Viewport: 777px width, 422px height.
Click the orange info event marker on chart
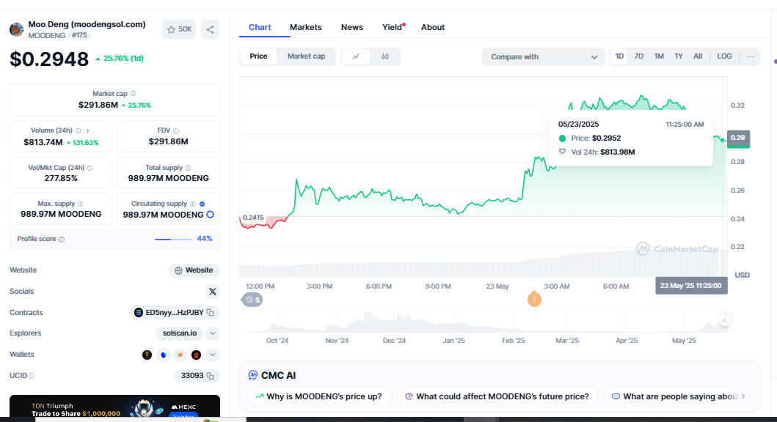click(x=534, y=300)
